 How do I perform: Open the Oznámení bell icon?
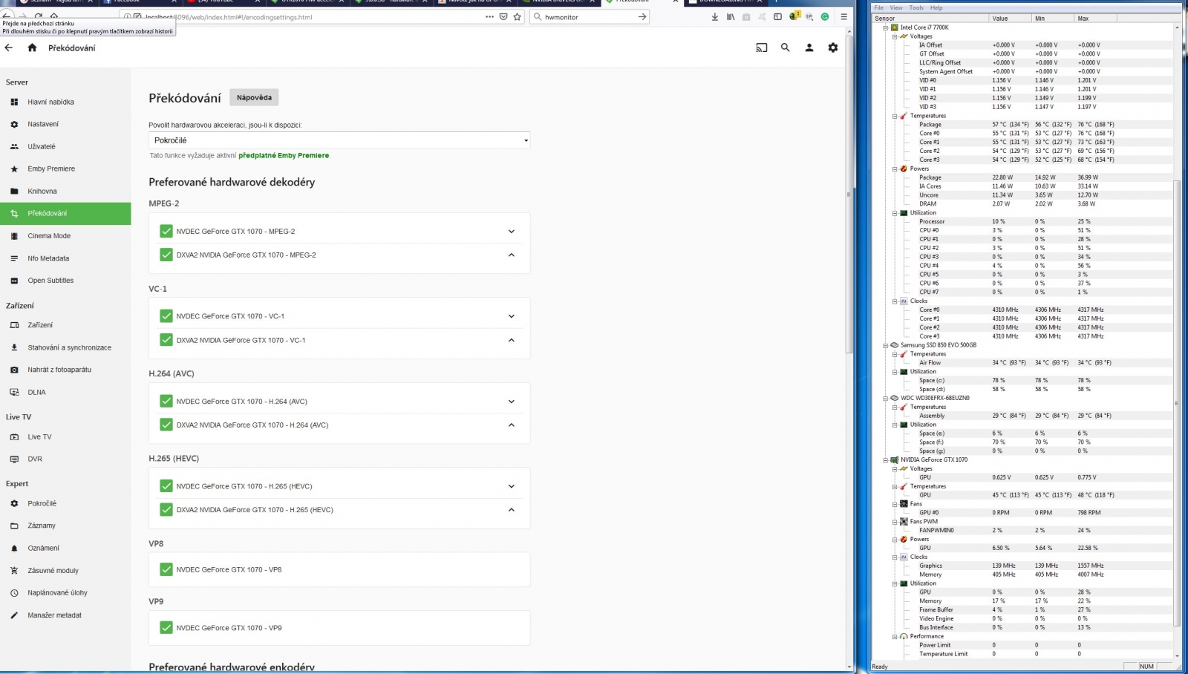pos(14,548)
